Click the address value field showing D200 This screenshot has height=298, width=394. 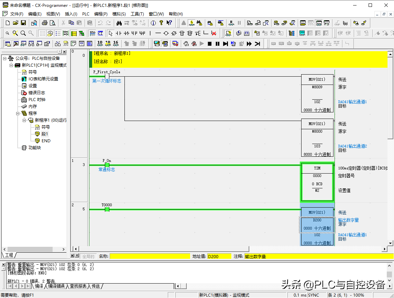pos(219,256)
